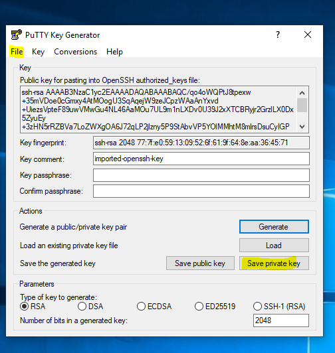Click the public key scrollbar thumb
This screenshot has height=353, width=335.
pyautogui.click(x=302, y=105)
